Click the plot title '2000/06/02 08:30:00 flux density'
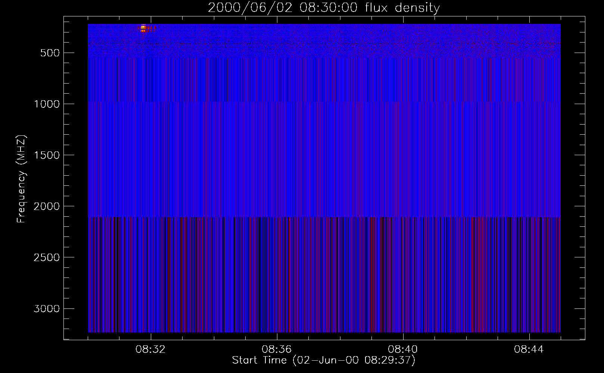The image size is (604, 373). click(324, 8)
